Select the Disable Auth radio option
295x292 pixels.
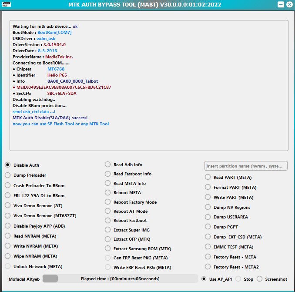pyautogui.click(x=7, y=165)
